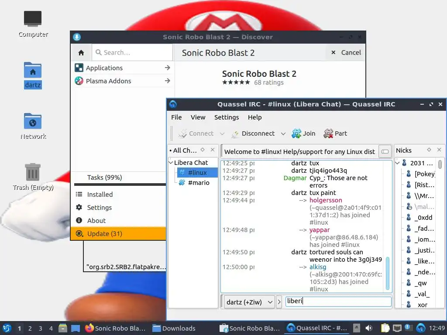Screen dimensions: 447x335
Task: Click the Connect toolbar button
Action: (x=196, y=133)
